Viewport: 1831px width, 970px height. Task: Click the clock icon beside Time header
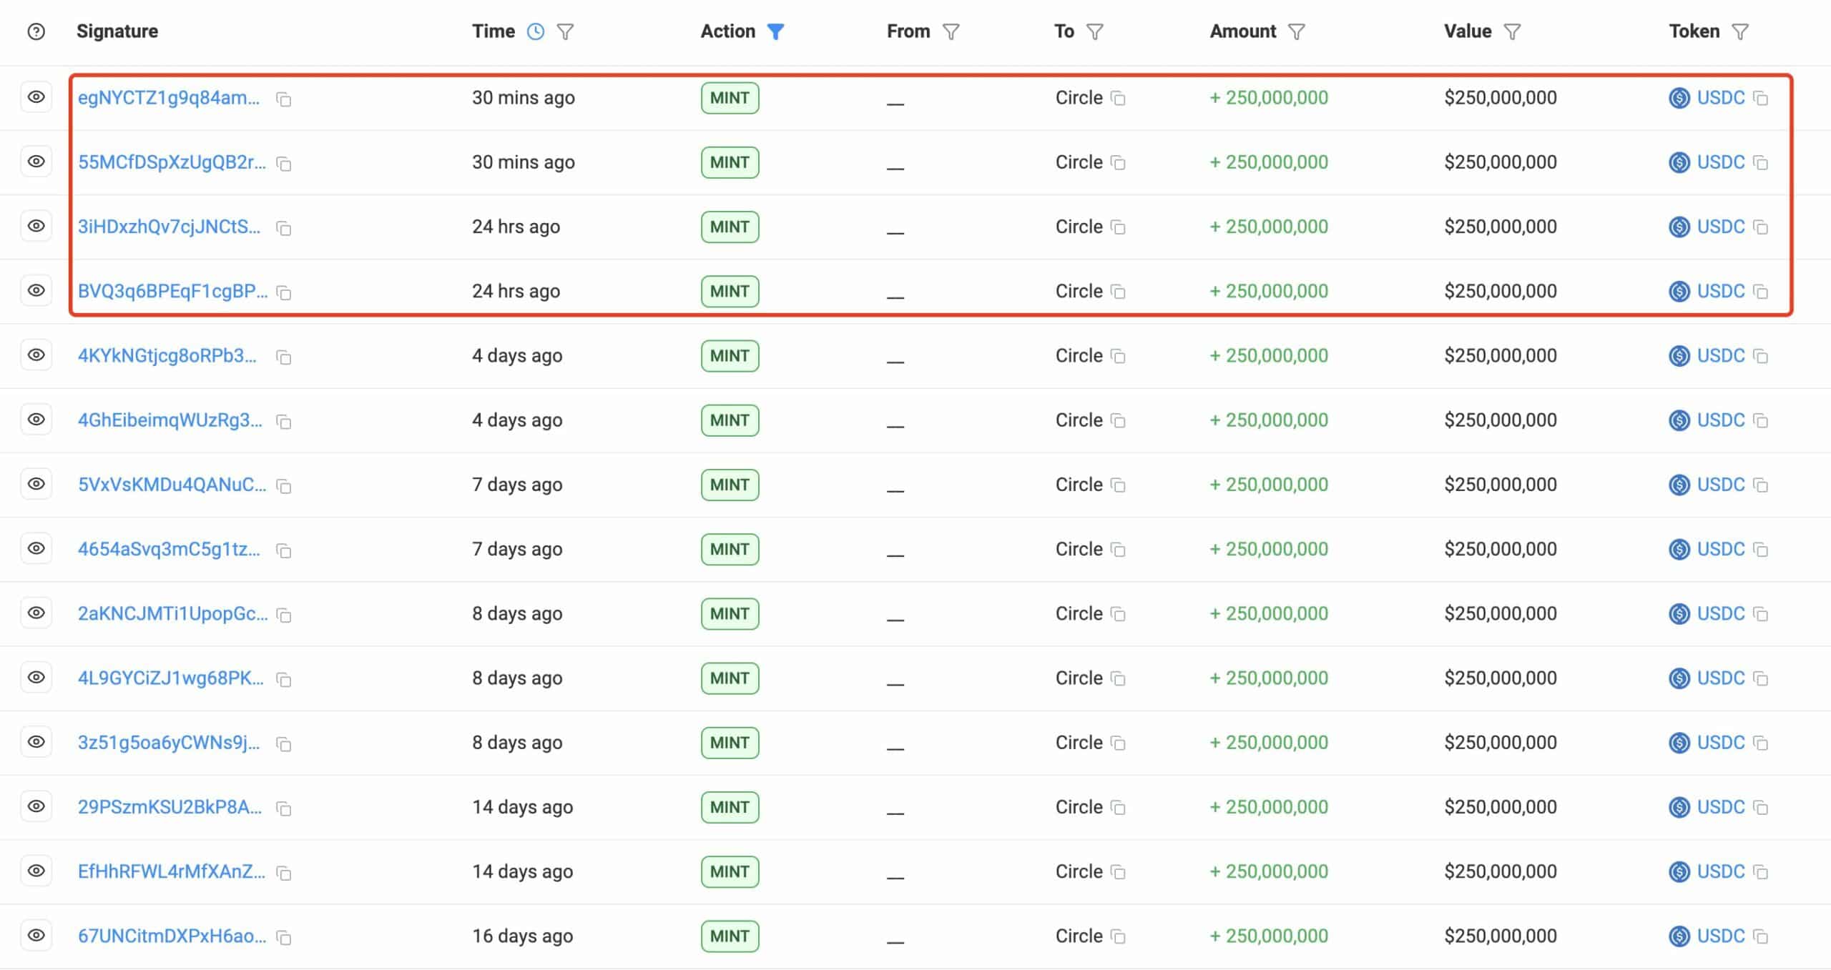tap(536, 31)
